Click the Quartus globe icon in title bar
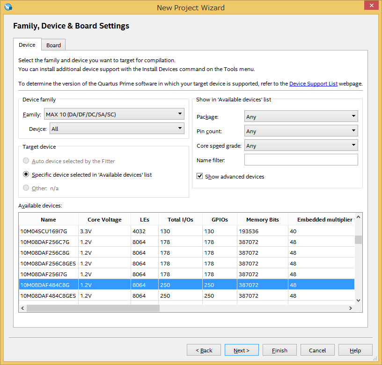382x365 pixels. click(8, 7)
